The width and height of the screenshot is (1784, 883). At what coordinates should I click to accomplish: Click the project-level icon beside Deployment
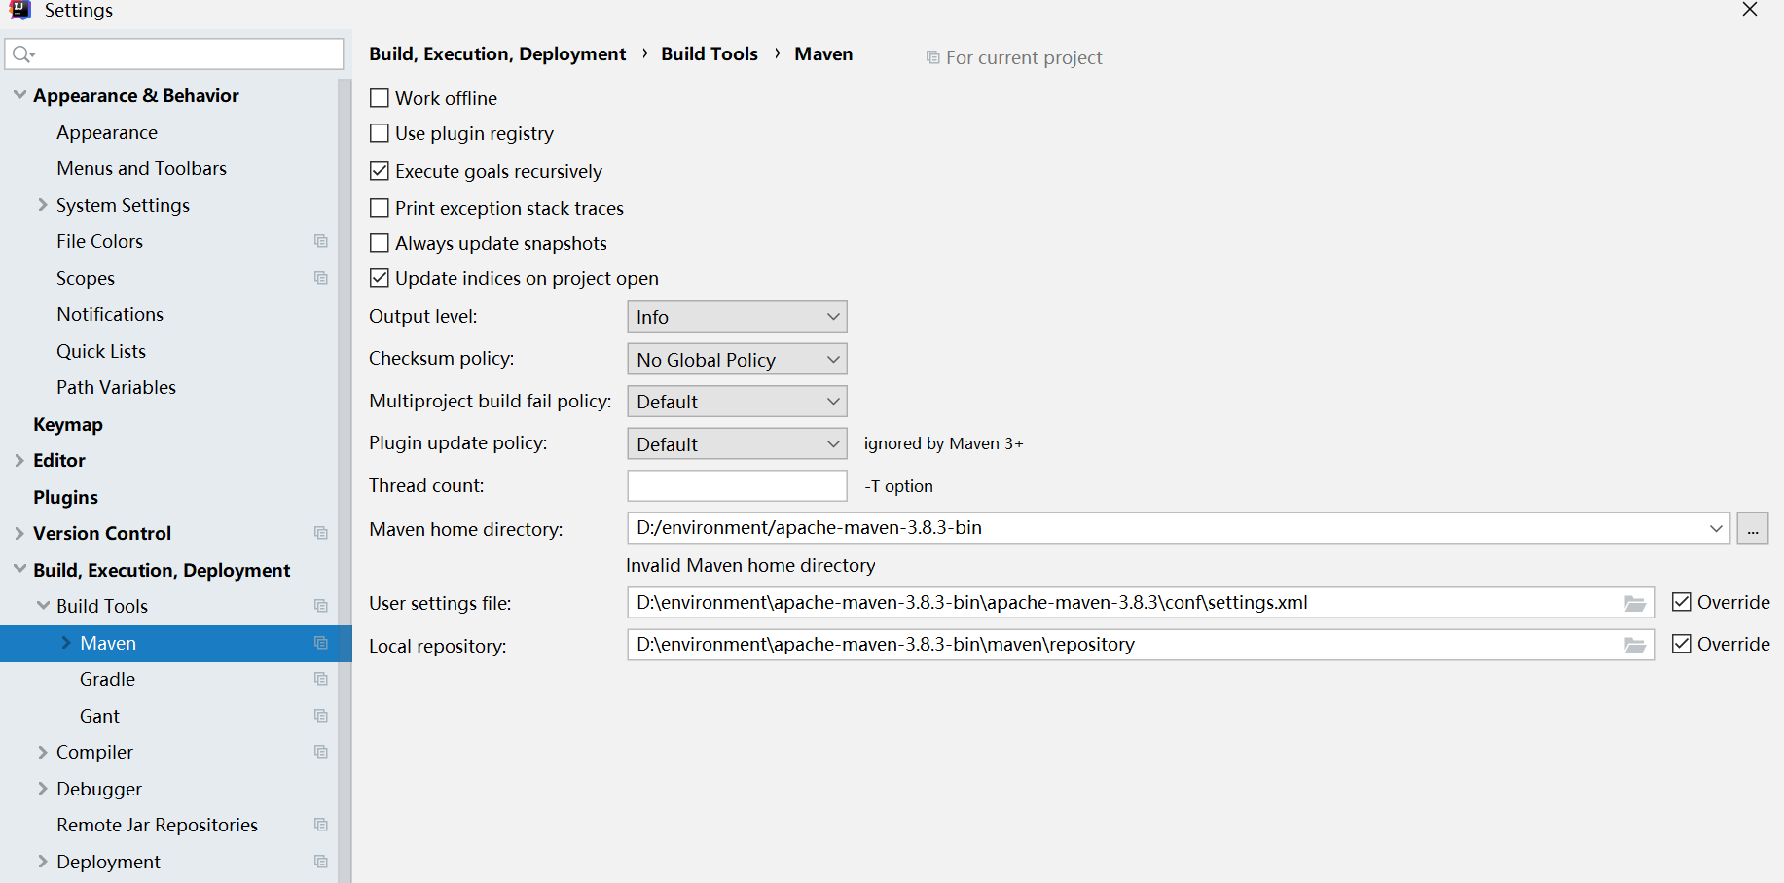pos(321,862)
